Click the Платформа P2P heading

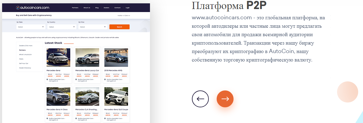tap(229, 5)
